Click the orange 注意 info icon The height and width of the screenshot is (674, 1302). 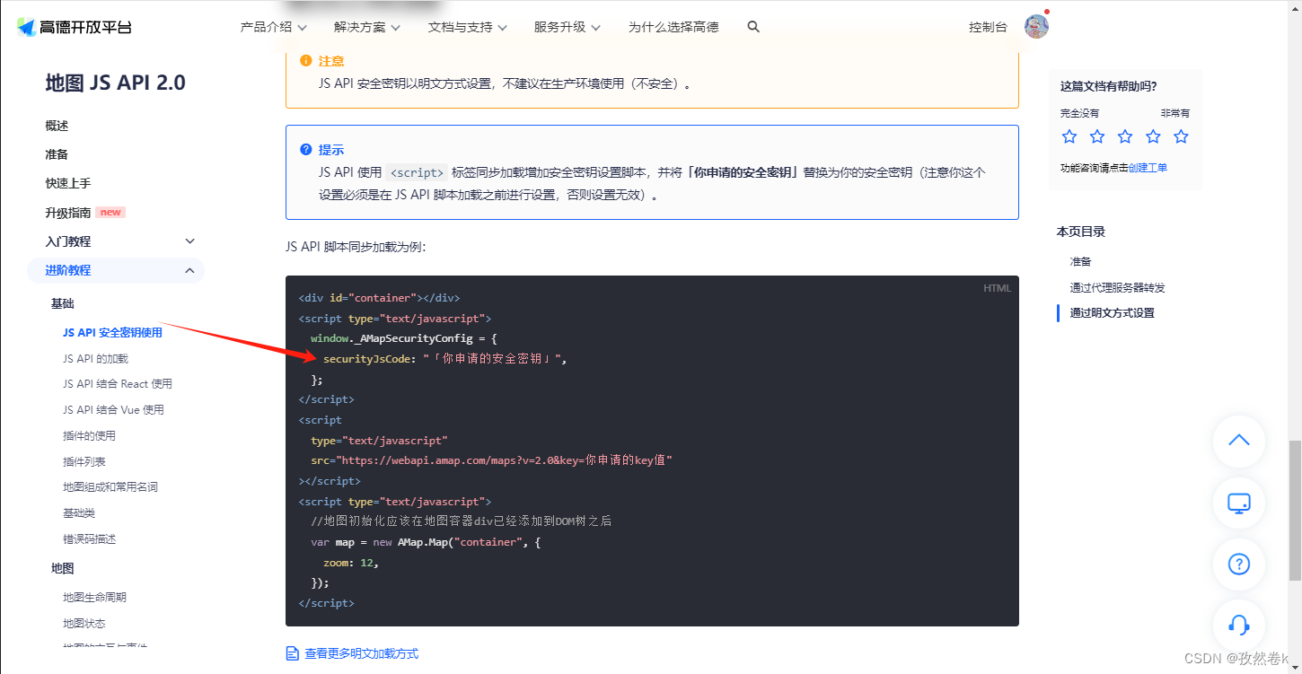(306, 61)
